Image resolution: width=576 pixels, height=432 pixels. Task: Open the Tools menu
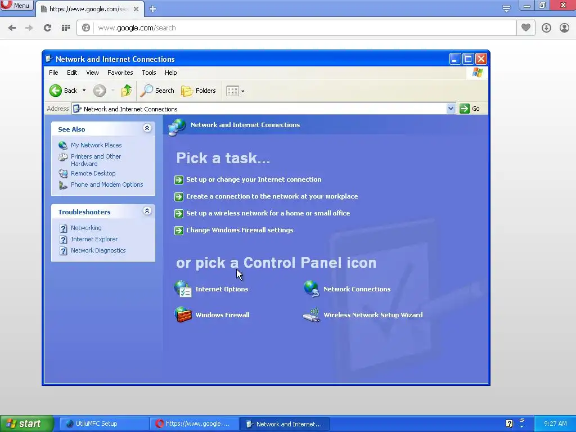pyautogui.click(x=148, y=73)
